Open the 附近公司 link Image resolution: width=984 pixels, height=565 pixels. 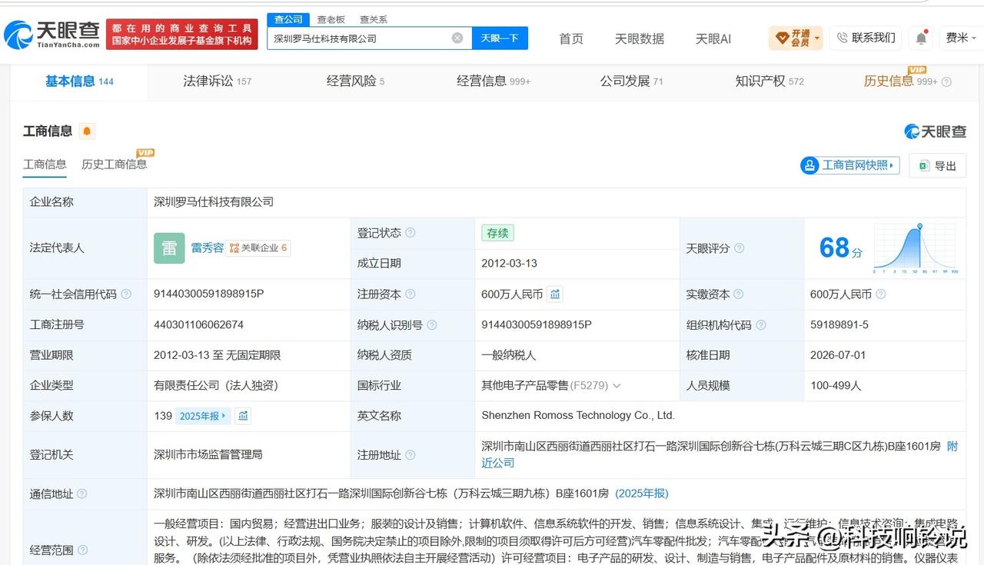(720, 454)
